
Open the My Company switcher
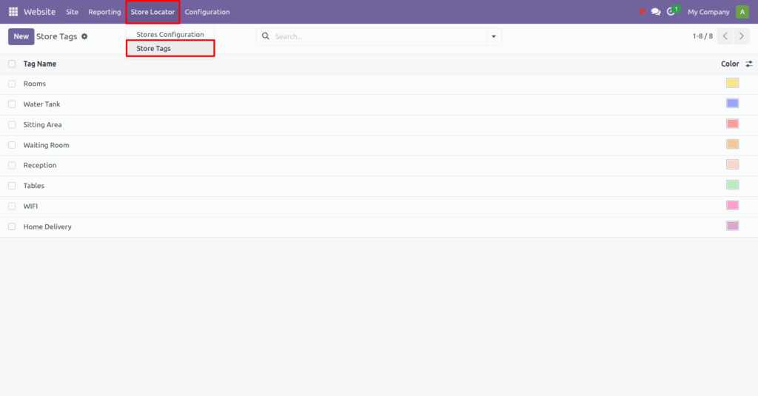click(708, 12)
